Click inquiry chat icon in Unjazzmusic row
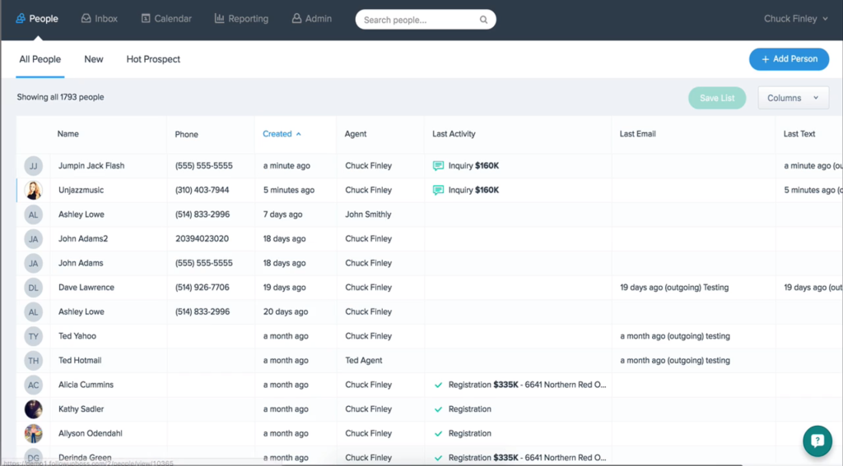Viewport: 843px width, 466px height. pos(438,190)
